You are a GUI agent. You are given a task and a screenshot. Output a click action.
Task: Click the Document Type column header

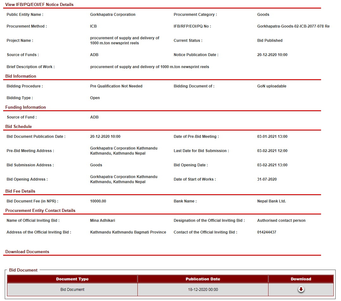click(72, 279)
